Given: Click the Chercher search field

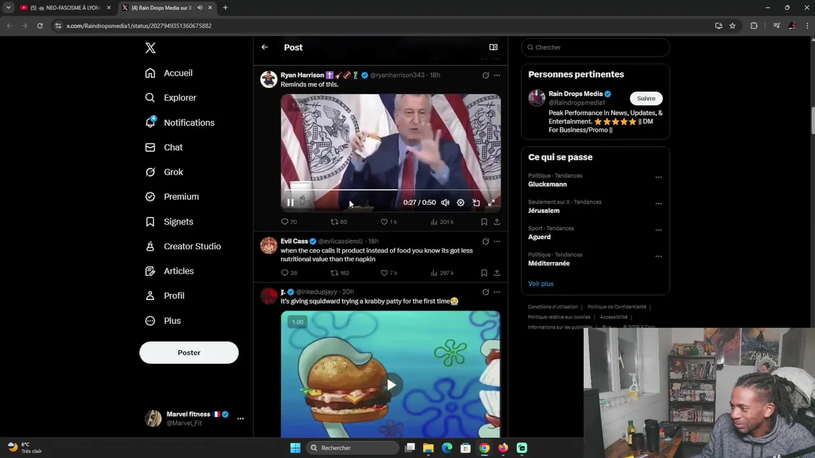Looking at the screenshot, I should (x=595, y=47).
